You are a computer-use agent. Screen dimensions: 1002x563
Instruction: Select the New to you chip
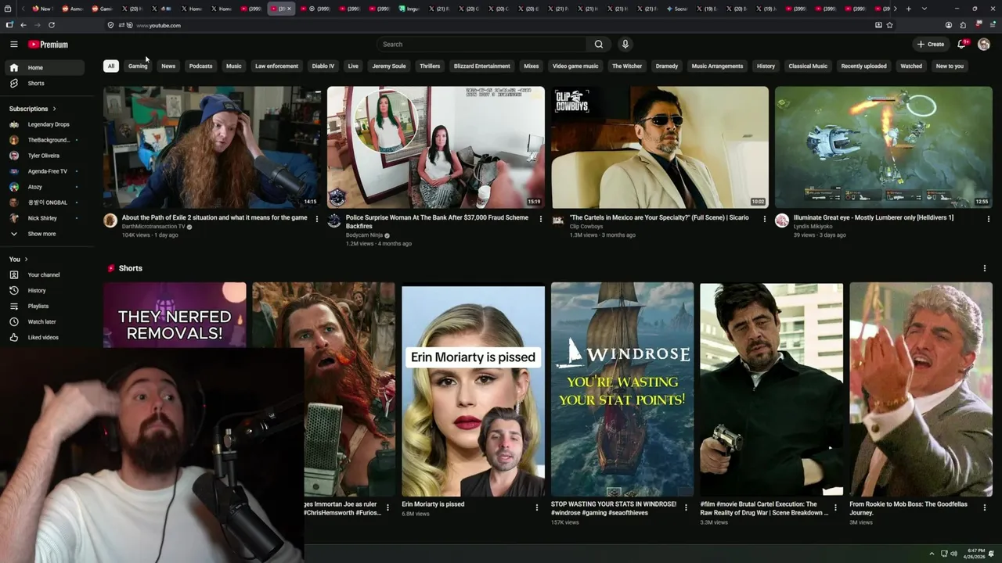point(950,66)
